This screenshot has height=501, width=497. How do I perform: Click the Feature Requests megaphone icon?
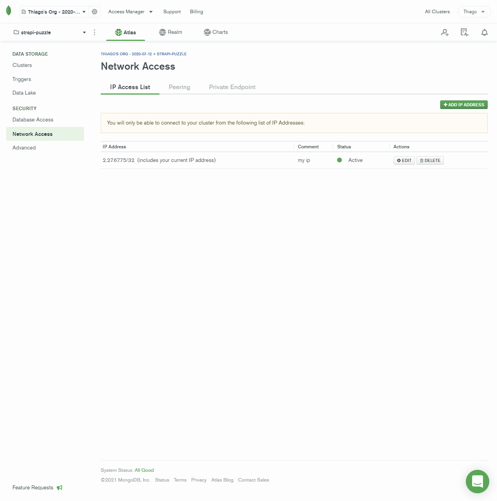pos(59,487)
